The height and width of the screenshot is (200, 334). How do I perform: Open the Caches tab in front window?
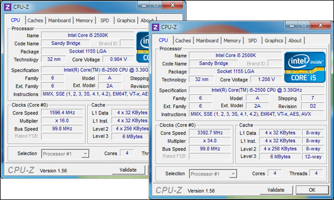(183, 41)
